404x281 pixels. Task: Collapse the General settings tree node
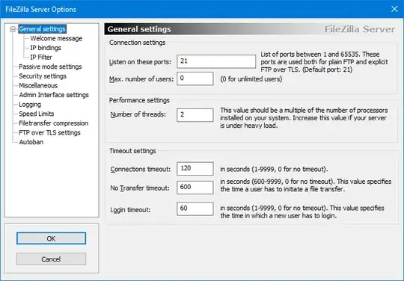coord(13,29)
